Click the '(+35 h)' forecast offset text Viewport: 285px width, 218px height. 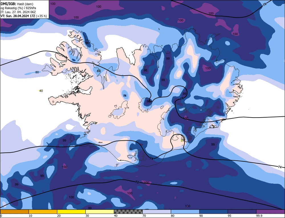click(x=41, y=16)
